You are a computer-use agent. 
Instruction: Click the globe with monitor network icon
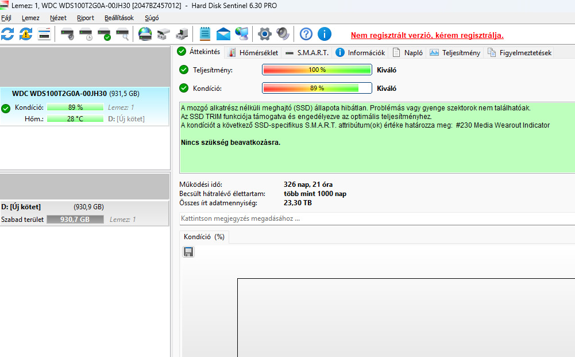242,34
